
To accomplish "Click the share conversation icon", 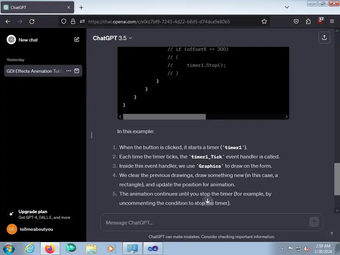I will pos(324,38).
